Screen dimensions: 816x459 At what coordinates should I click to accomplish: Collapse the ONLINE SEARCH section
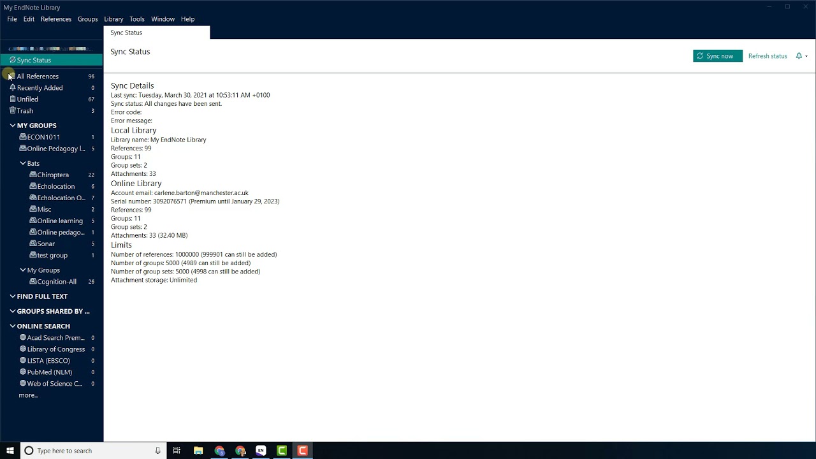click(x=13, y=326)
